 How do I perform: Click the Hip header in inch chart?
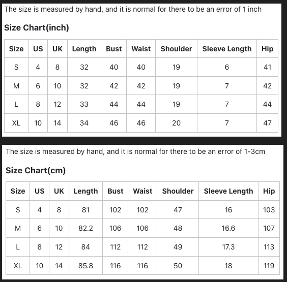(268, 49)
